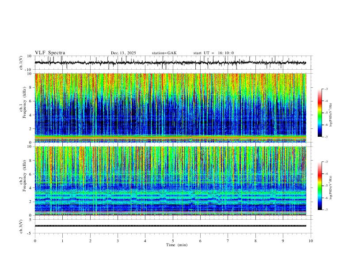Image resolution: width=350 pixels, height=270 pixels.
Task: Click the ch.1 colorbar log(PSD) label
Action: (331, 115)
